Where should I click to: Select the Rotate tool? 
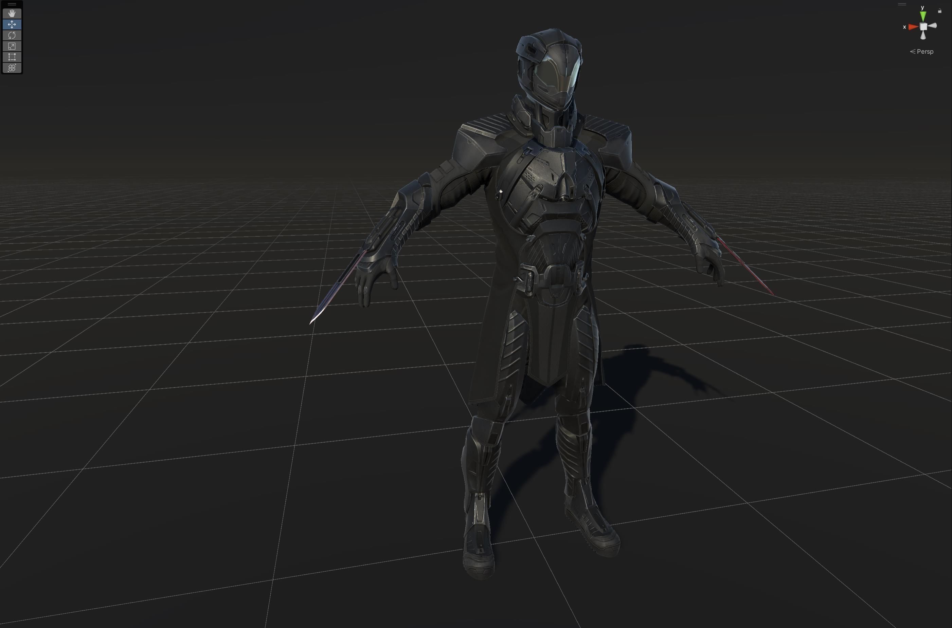(x=12, y=35)
